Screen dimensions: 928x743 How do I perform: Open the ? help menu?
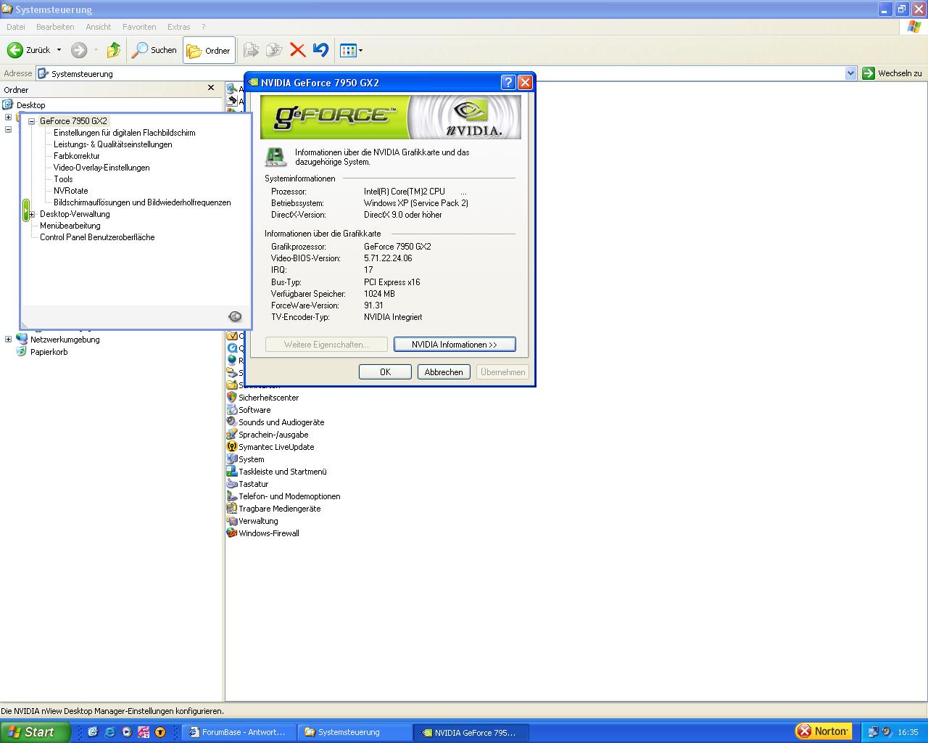[x=204, y=27]
